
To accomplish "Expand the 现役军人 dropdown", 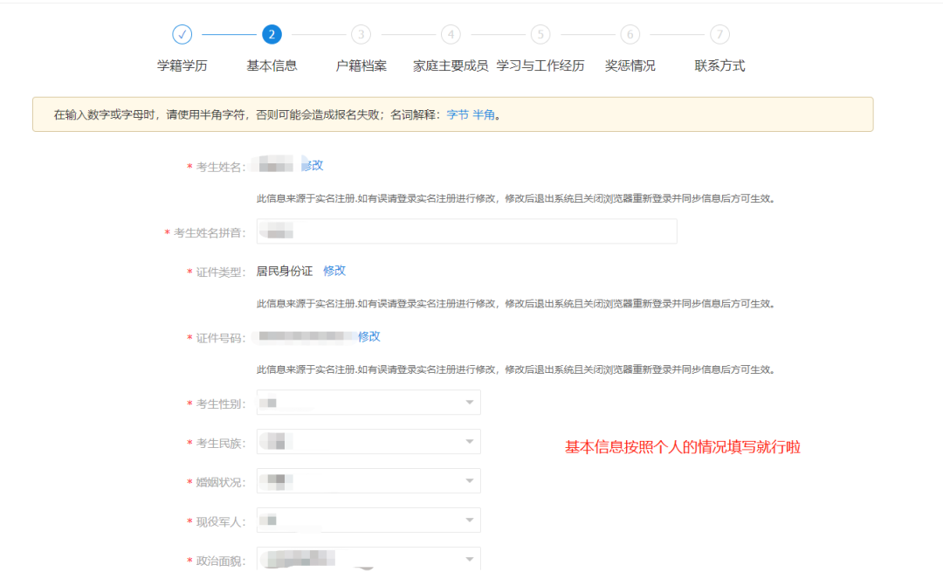I will point(368,520).
